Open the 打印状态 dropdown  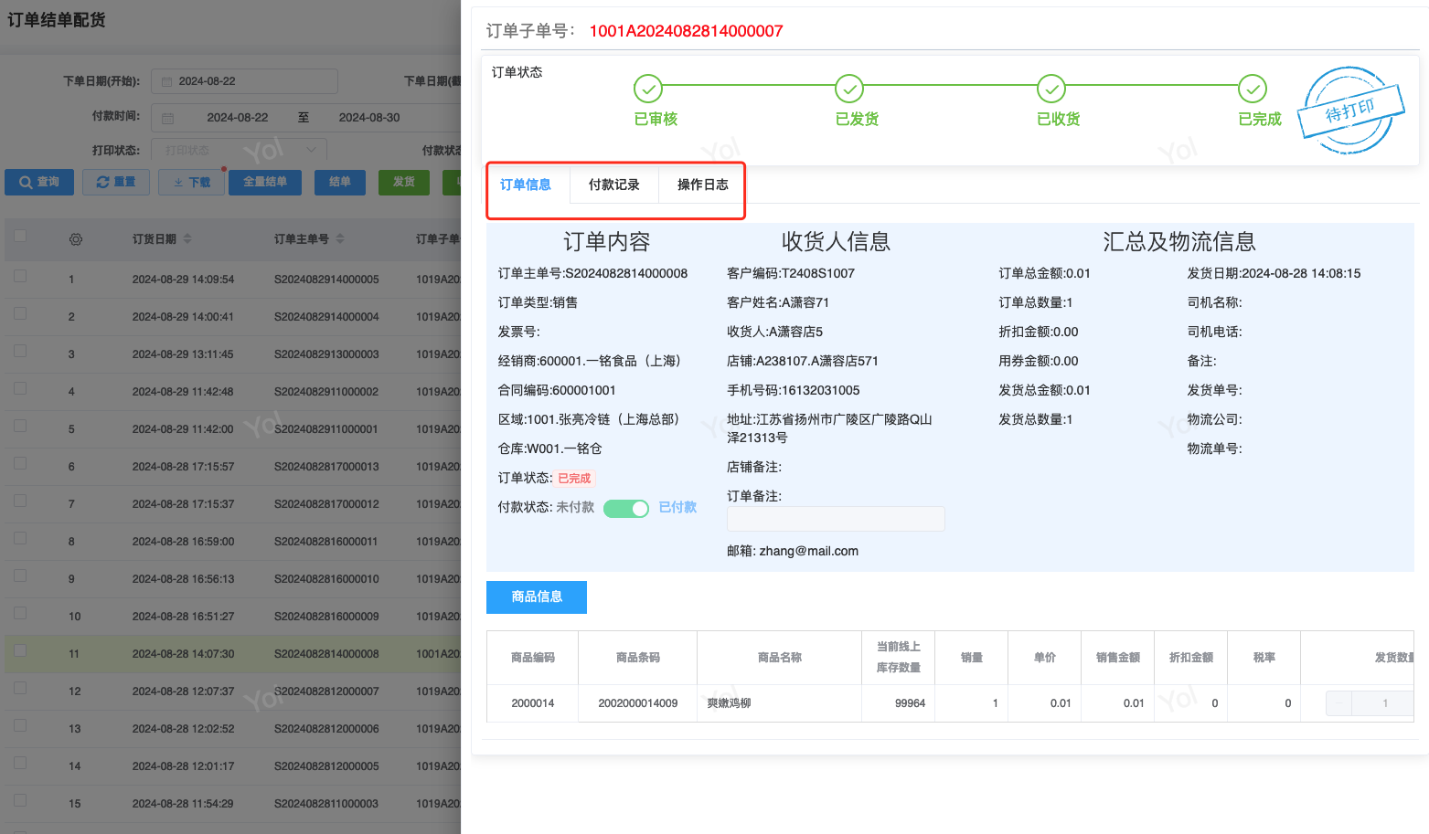tap(240, 151)
